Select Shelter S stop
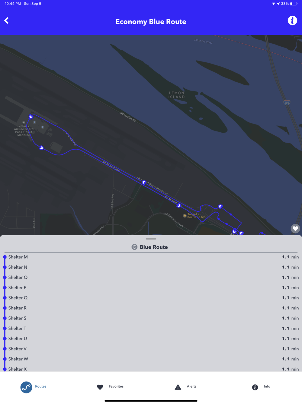The width and height of the screenshot is (302, 404). (x=151, y=318)
